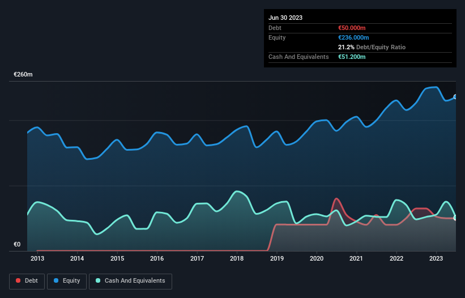Click the blue Equity legend dot
This screenshot has width=465, height=298.
[57, 281]
